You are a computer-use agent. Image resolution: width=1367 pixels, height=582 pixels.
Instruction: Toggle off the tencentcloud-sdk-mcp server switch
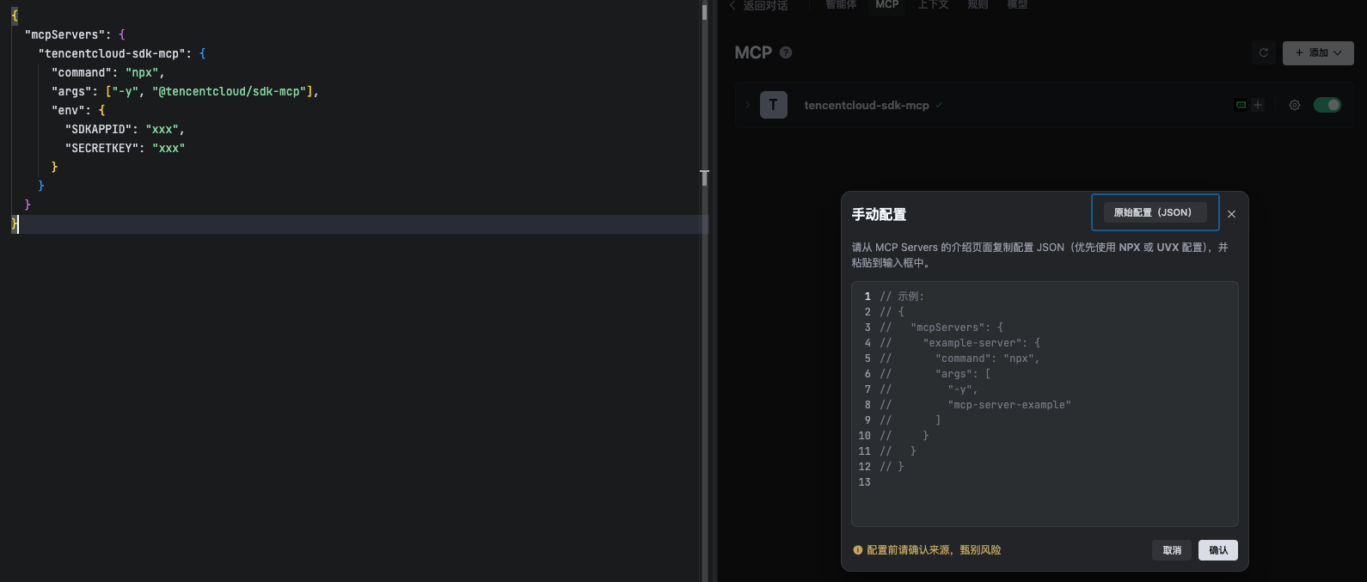[x=1327, y=105]
